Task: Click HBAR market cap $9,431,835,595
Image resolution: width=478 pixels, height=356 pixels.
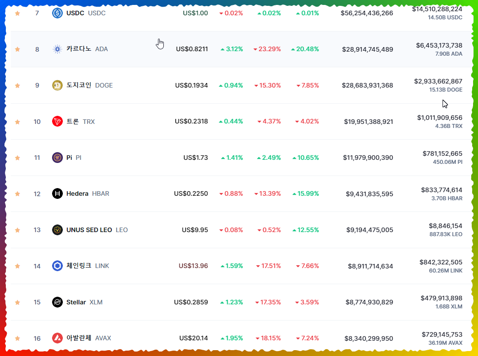Action: pos(369,194)
